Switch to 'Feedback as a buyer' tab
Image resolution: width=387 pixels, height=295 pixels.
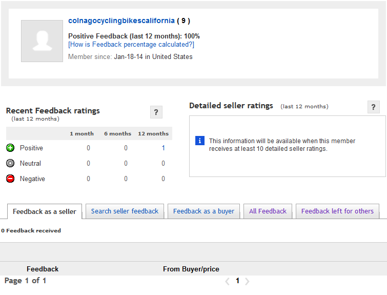click(203, 211)
